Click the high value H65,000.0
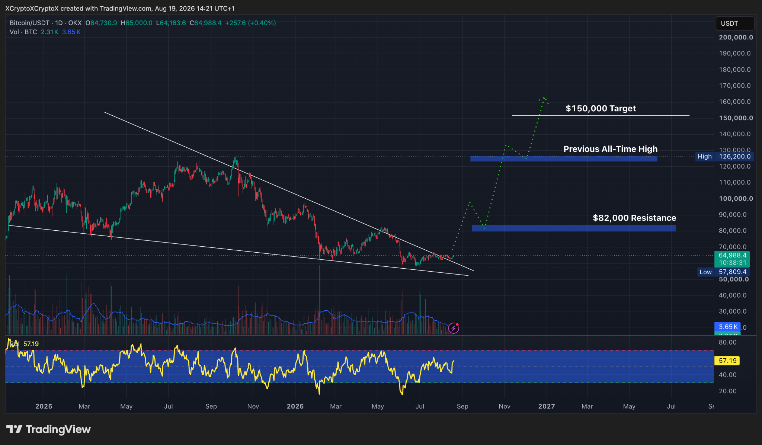 tap(137, 23)
